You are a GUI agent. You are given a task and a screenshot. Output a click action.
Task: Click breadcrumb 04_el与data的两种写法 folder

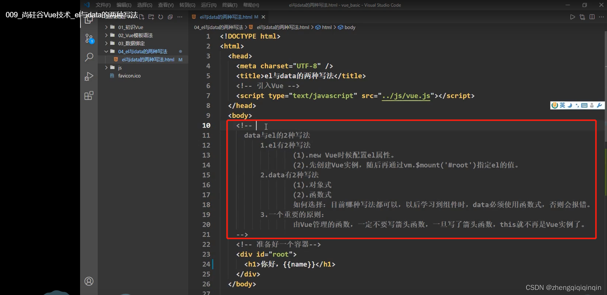pos(219,27)
